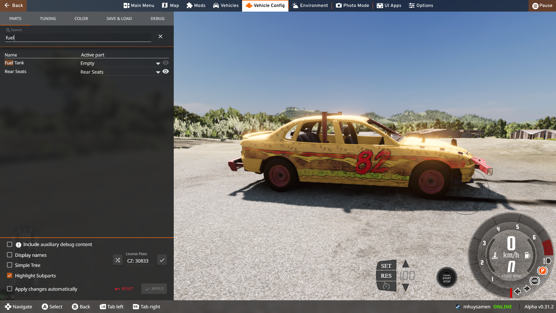
Task: Open the Save & Load tab
Action: 119,19
